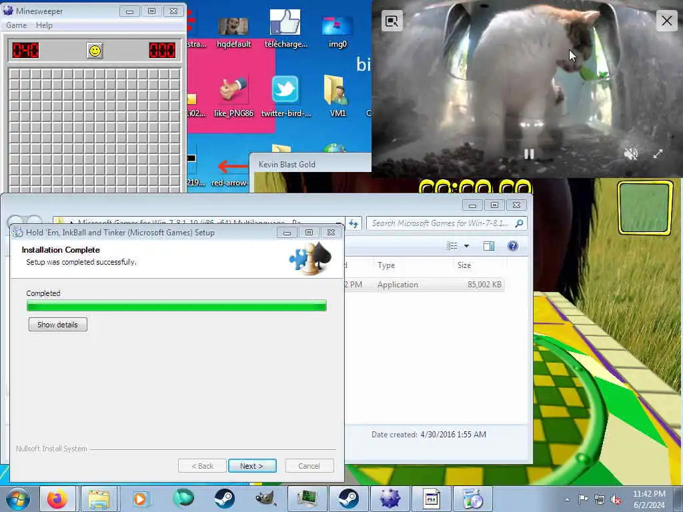The height and width of the screenshot is (512, 683).
Task: Show hidden tray icons arrow
Action: [567, 499]
